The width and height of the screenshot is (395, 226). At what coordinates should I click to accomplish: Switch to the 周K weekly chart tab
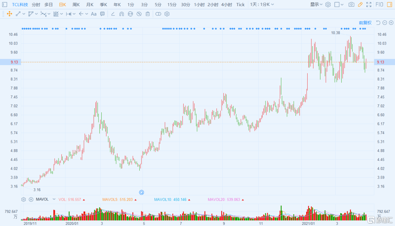76,4
